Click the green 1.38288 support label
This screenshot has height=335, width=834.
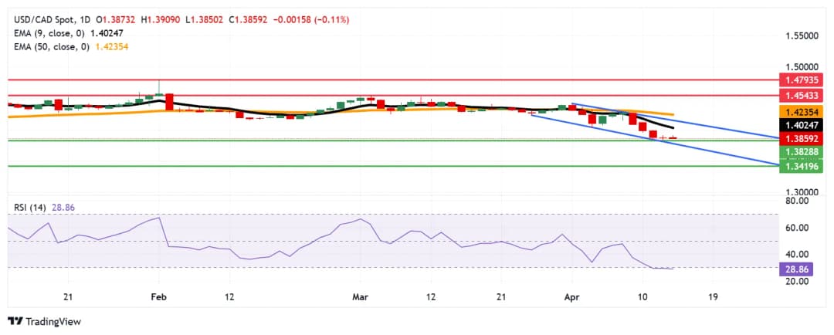[x=802, y=152]
